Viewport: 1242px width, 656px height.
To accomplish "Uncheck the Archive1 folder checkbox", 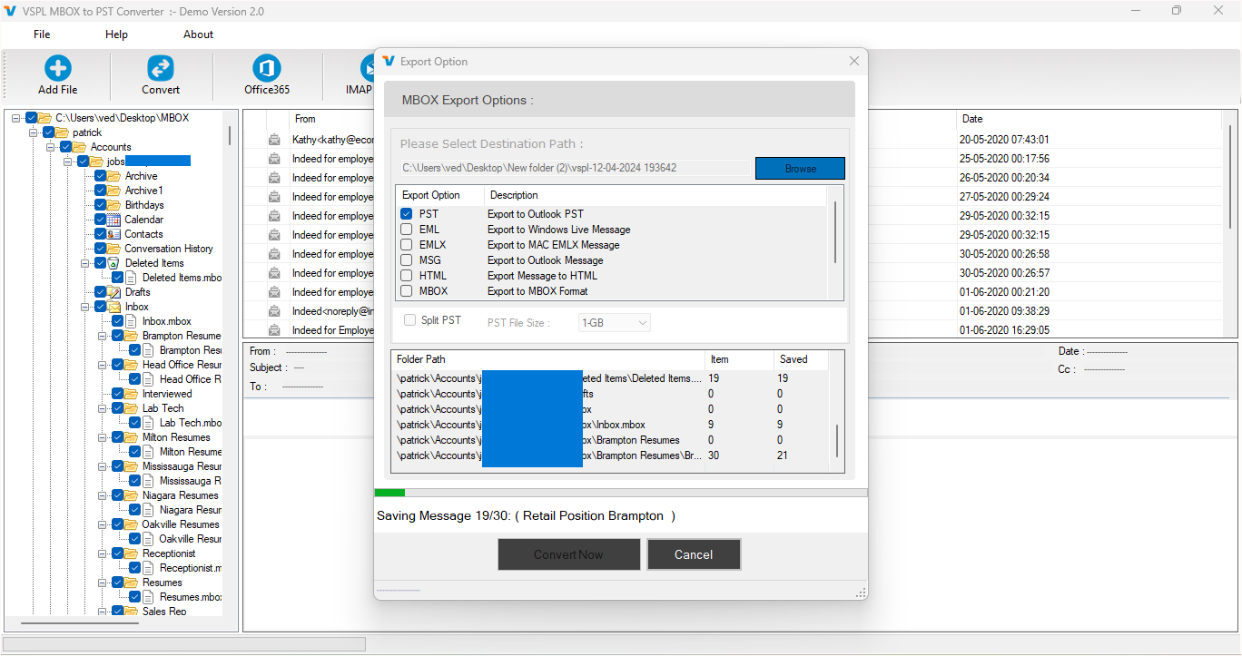I will (x=101, y=191).
